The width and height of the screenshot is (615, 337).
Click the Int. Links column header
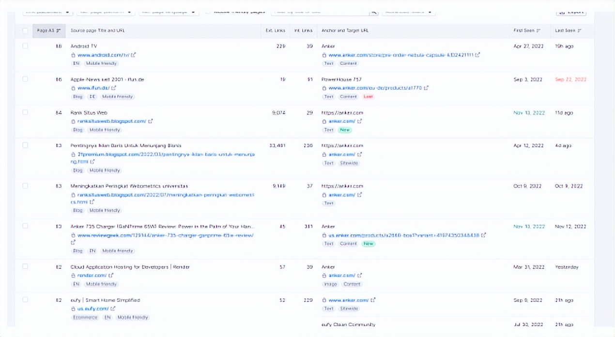click(303, 31)
